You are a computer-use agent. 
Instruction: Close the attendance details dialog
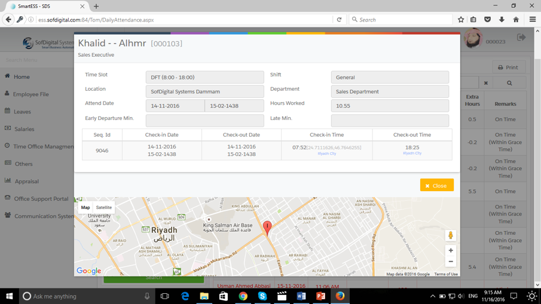coord(436,185)
